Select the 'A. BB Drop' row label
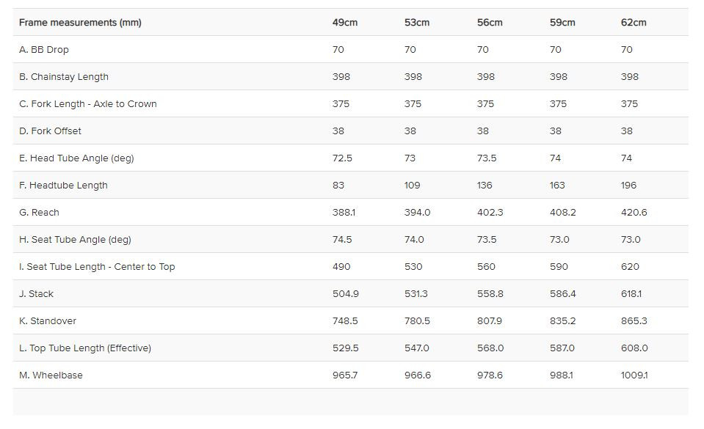704x429 pixels. [x=44, y=50]
